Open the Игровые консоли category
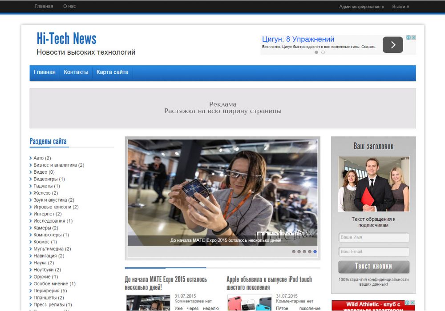Screen dimensions: 445x311 point(56,207)
